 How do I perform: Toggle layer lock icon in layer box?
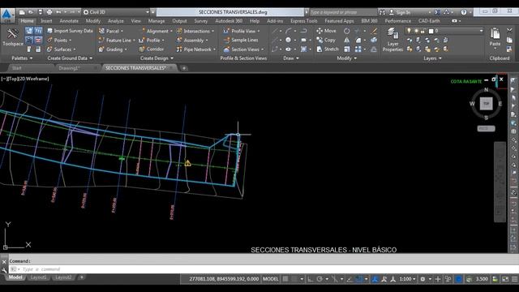point(422,31)
